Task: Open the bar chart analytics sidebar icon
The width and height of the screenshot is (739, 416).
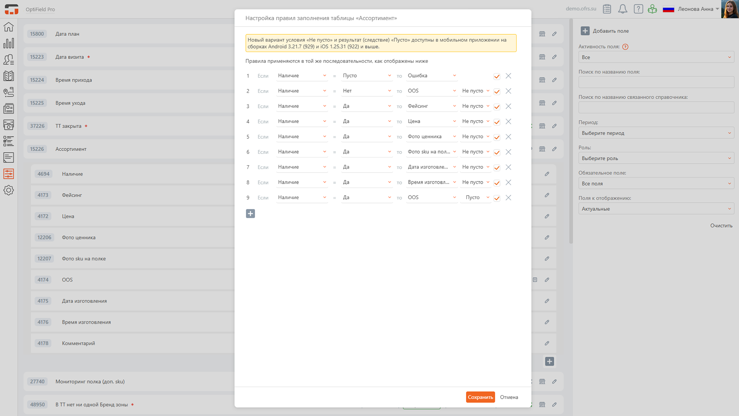Action: [x=8, y=43]
